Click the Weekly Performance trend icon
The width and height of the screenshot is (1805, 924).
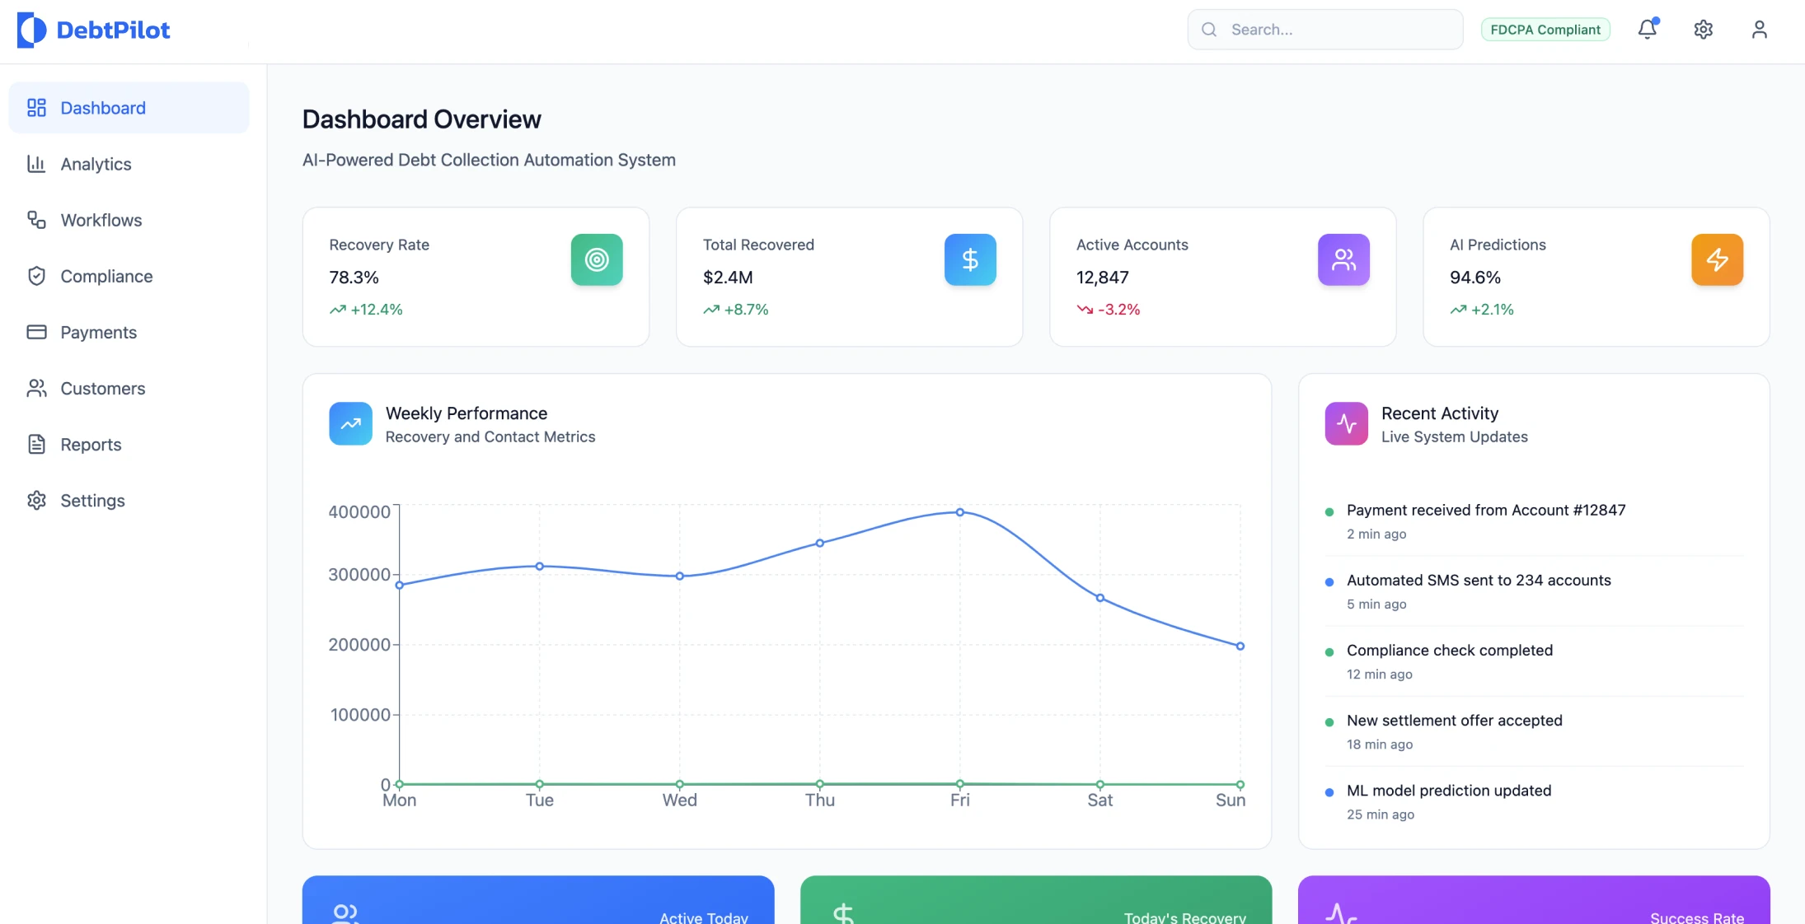click(x=350, y=423)
